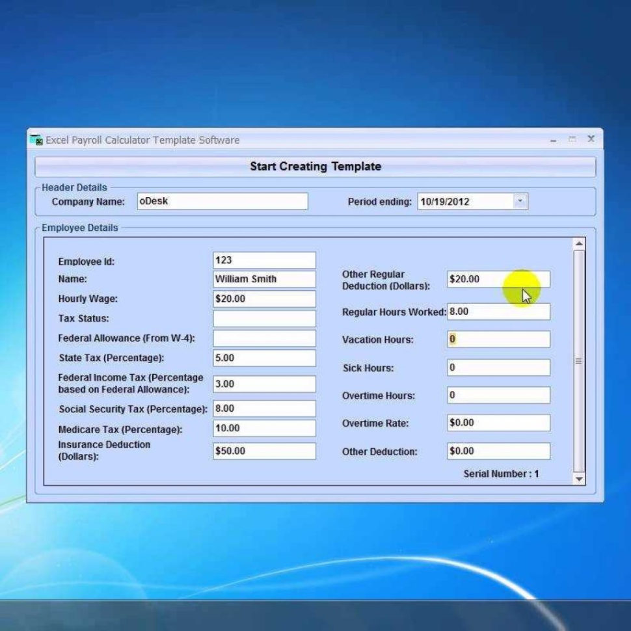Click the Company Name field showing oDesk
The image size is (631, 631).
pos(222,201)
